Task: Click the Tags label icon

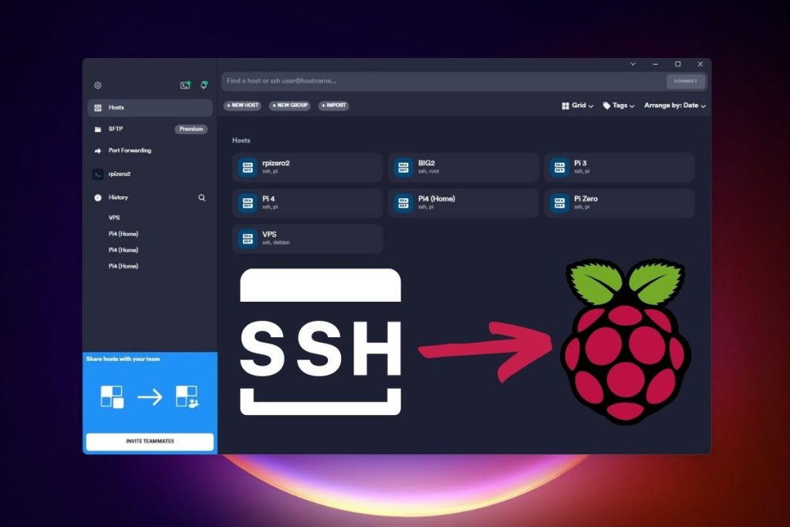Action: coord(606,106)
